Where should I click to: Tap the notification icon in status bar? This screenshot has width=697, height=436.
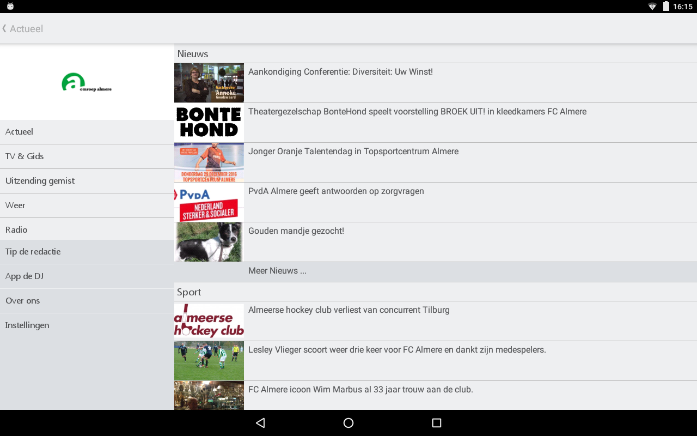point(10,7)
